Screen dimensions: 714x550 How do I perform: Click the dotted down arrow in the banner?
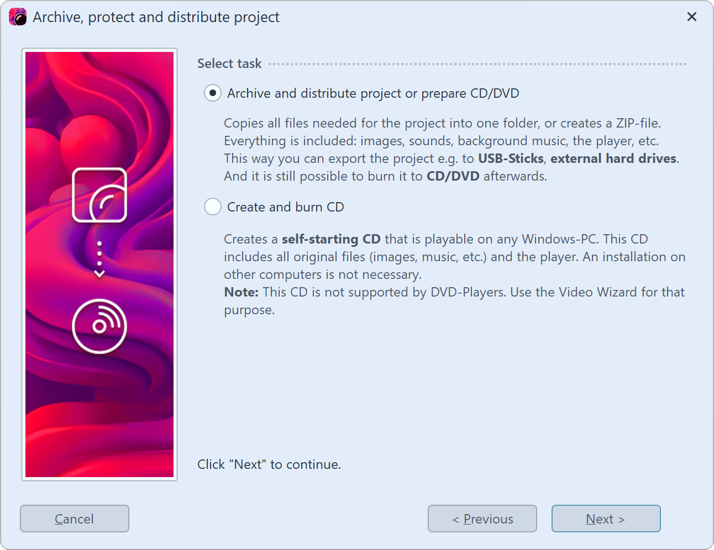tap(99, 260)
